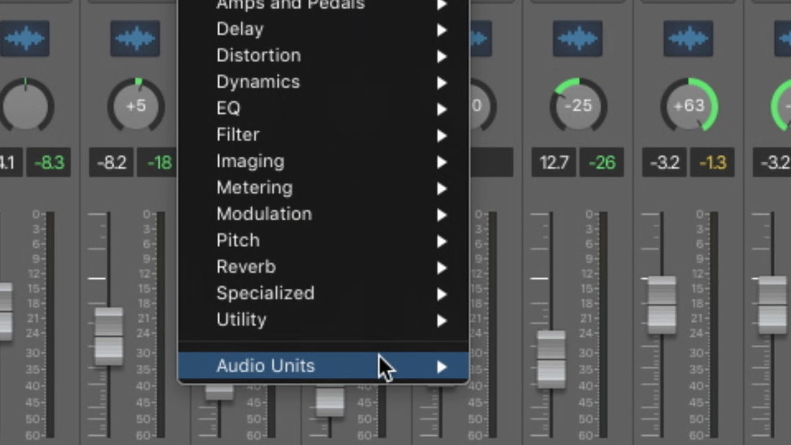Click the green -8.3 peak level display

coord(49,162)
